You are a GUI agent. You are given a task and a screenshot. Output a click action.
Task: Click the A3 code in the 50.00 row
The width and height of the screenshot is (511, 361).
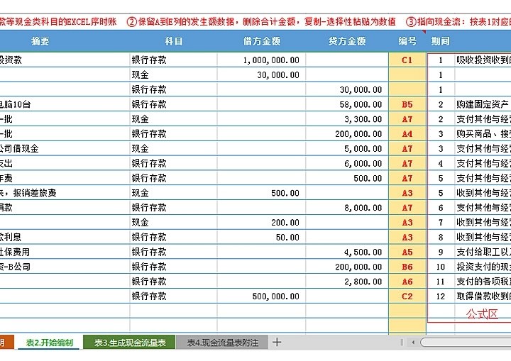[x=407, y=237]
